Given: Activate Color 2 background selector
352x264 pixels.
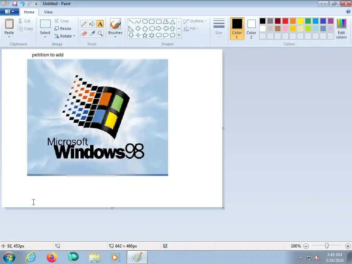Looking at the screenshot, I should tap(251, 29).
